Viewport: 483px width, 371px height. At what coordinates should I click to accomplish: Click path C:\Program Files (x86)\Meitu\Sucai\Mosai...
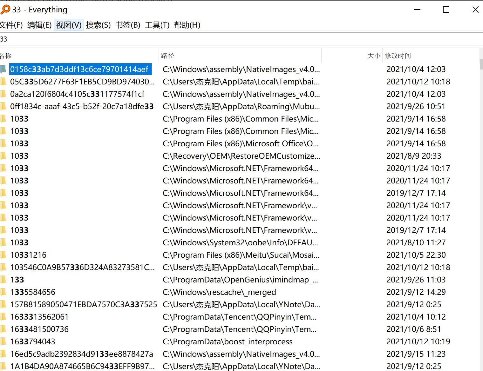241,255
